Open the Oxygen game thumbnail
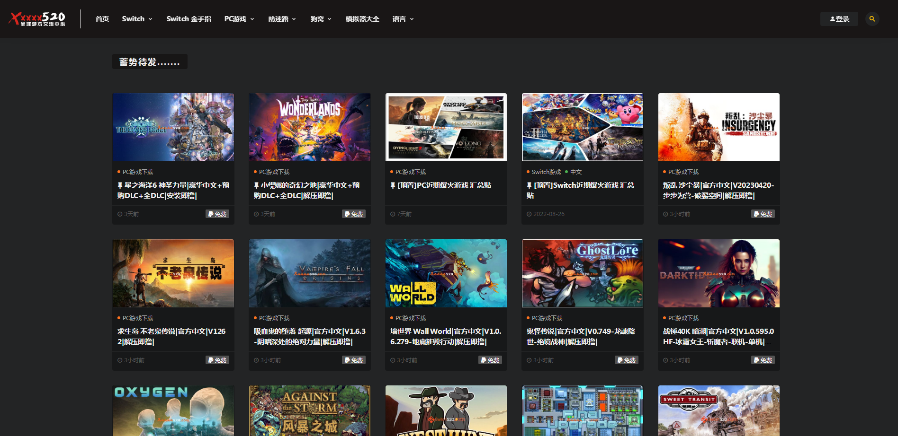This screenshot has height=436, width=898. (173, 410)
